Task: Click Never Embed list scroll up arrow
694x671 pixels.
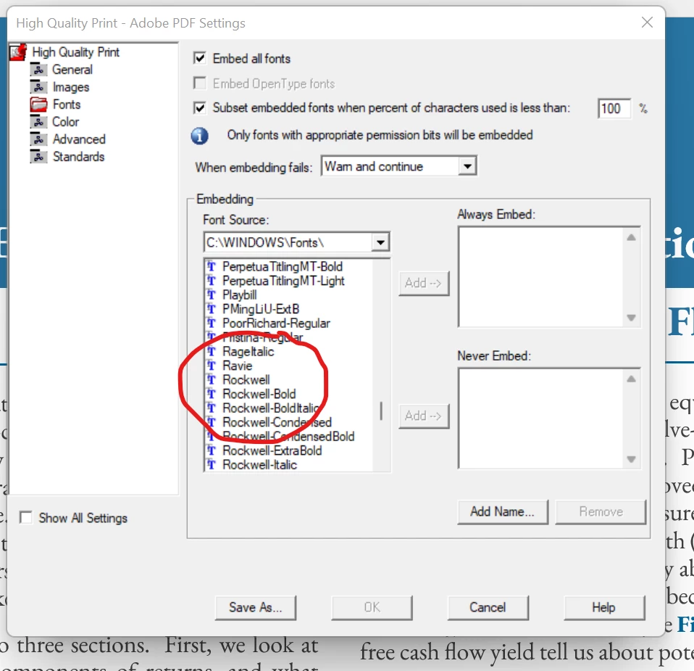Action: (x=632, y=379)
